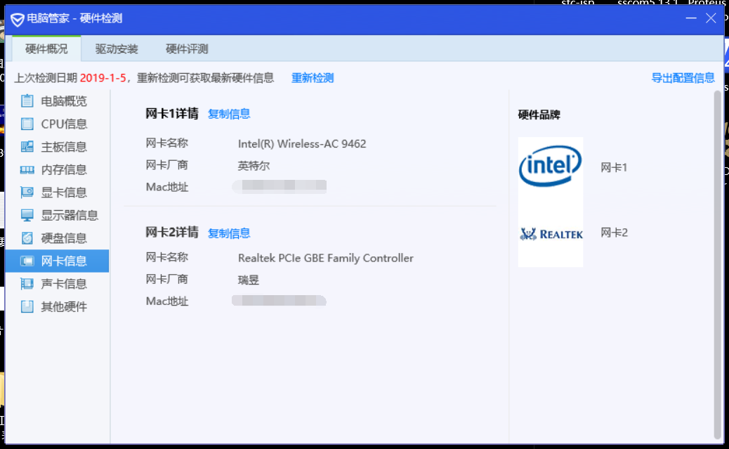Click 导出配置信息 link
The width and height of the screenshot is (729, 449).
pyautogui.click(x=683, y=78)
